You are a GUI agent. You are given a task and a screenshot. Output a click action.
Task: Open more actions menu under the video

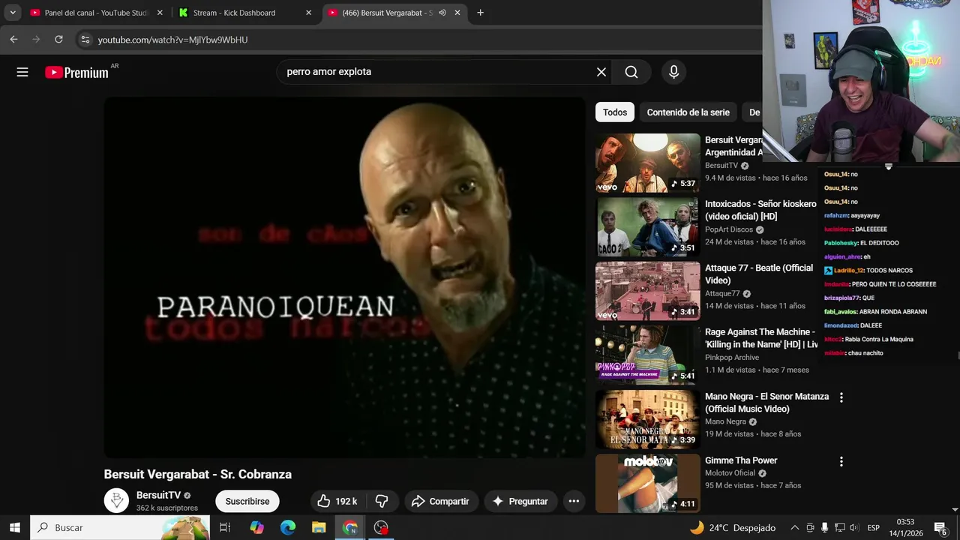(574, 501)
